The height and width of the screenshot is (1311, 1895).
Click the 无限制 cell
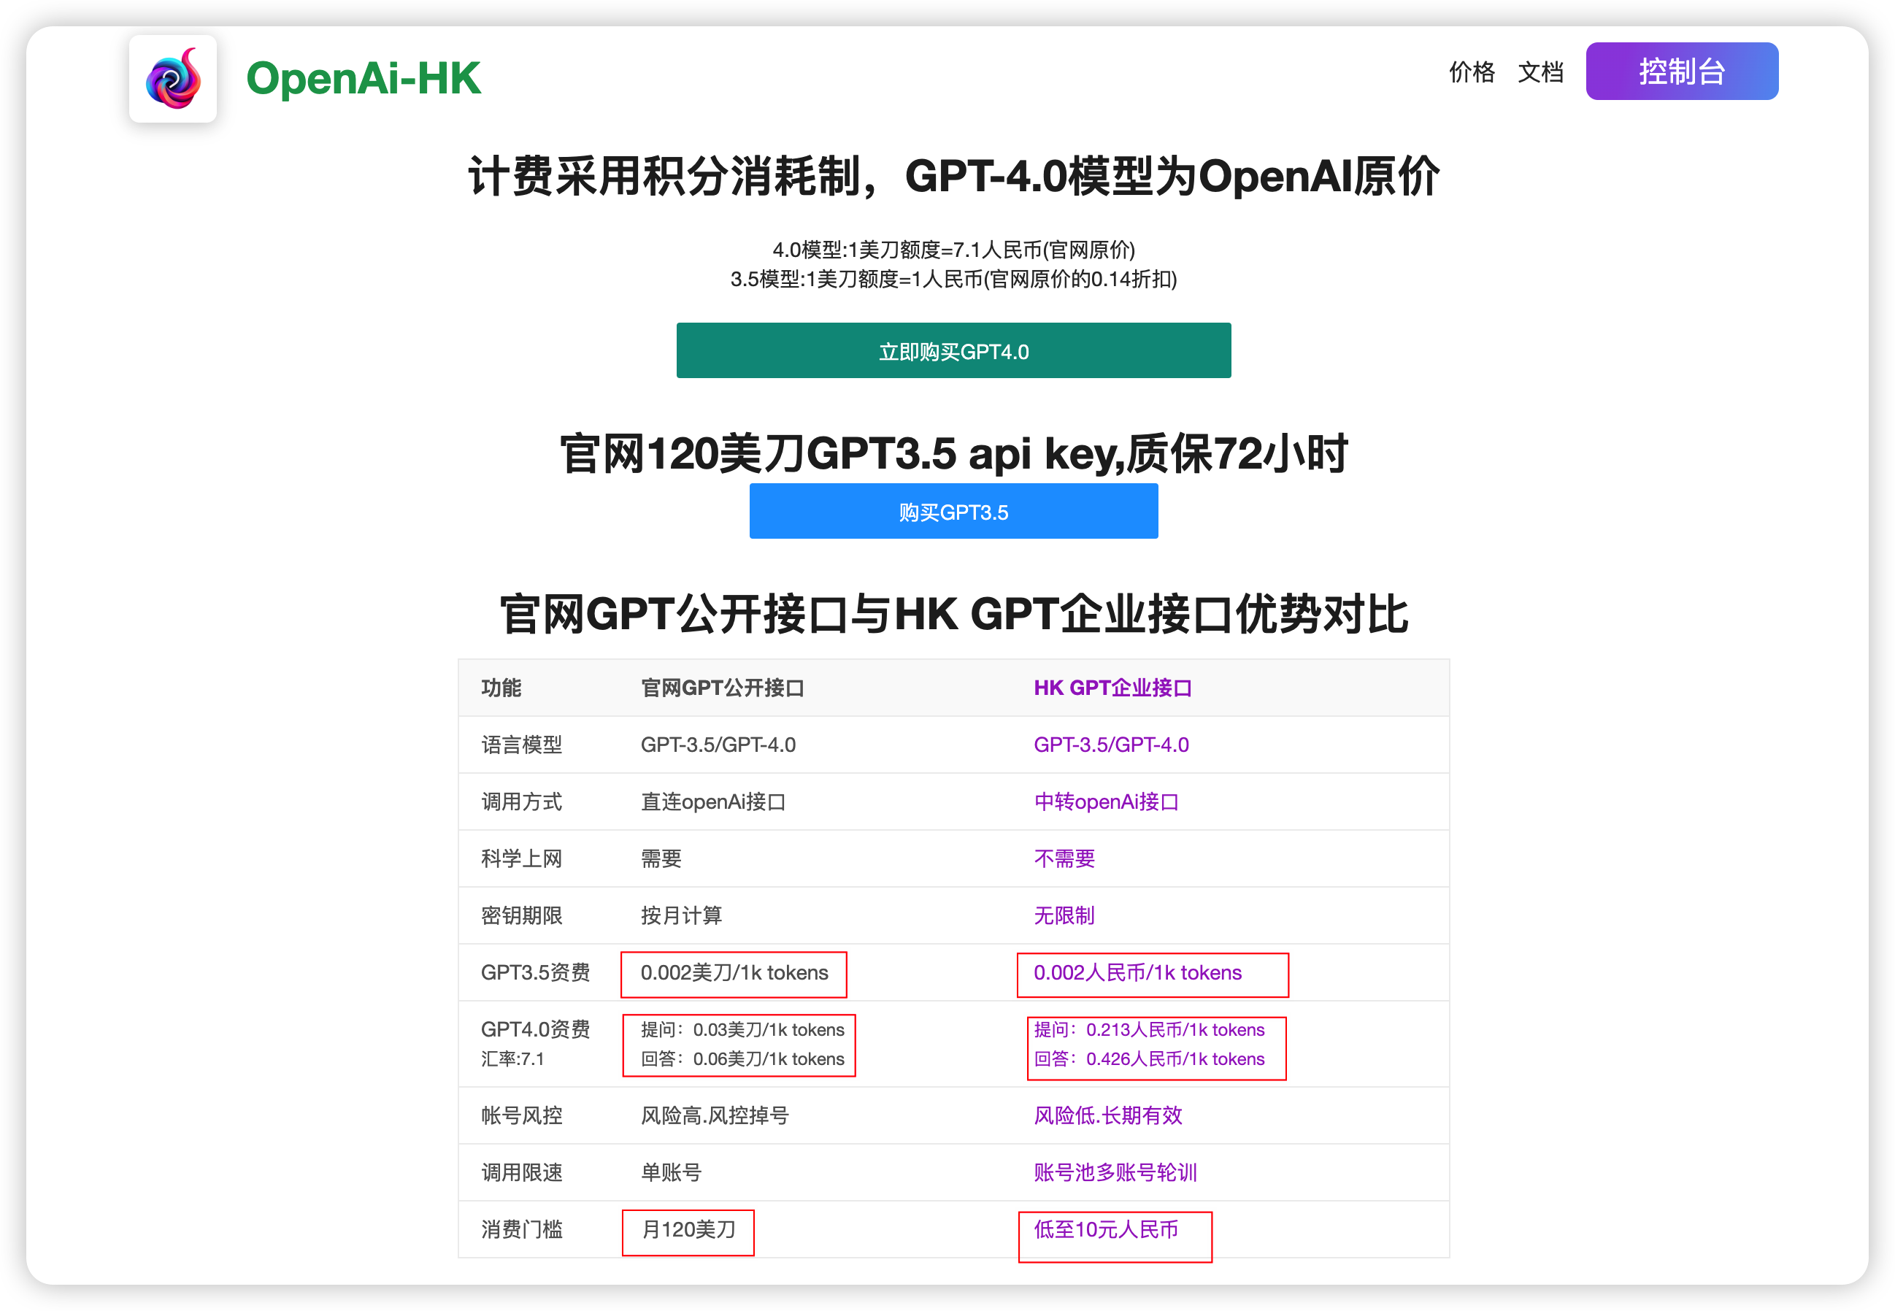(x=1064, y=915)
